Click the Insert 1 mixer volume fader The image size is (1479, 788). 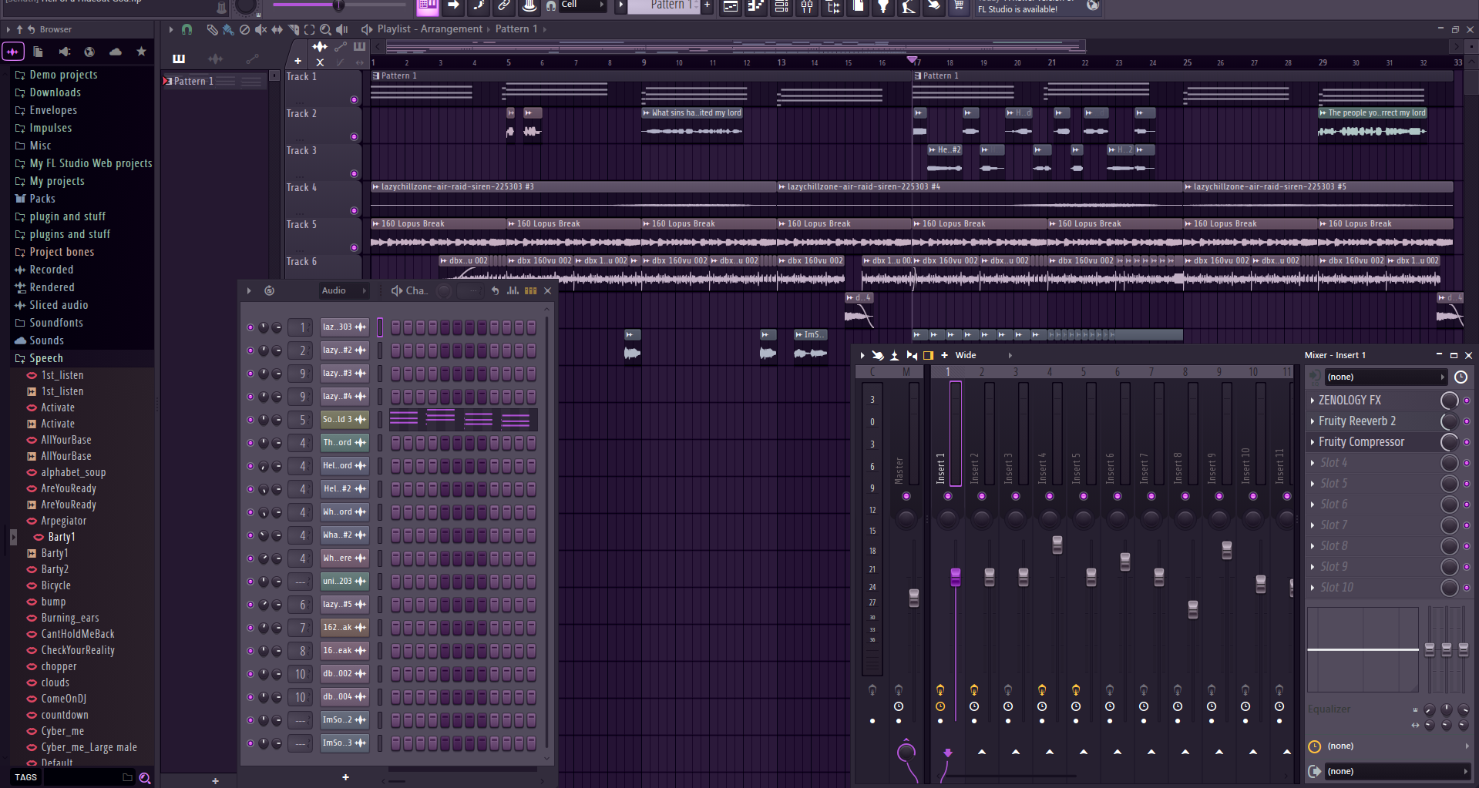pyautogui.click(x=956, y=577)
